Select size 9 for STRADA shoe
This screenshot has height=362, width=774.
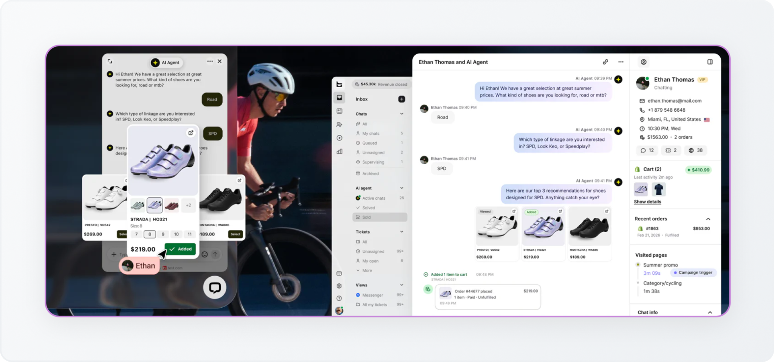click(163, 234)
